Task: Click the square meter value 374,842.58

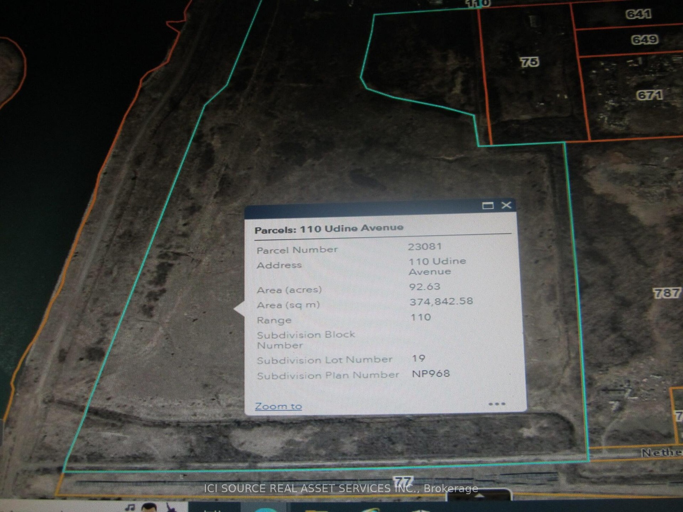Action: tap(441, 302)
